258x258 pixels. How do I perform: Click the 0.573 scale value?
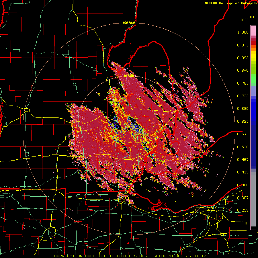[x=243, y=134]
